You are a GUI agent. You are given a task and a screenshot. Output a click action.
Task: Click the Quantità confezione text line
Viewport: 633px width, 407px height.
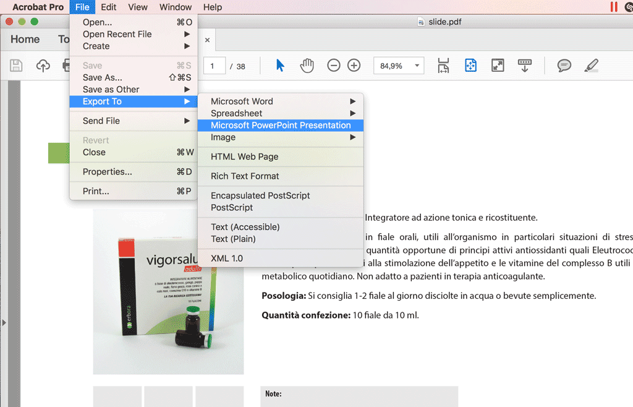pyautogui.click(x=341, y=315)
